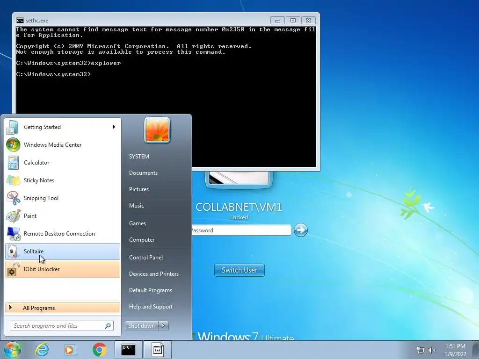Screen dimensions: 479x359
Task: Open the Sticky Notes icon
Action: [13, 180]
